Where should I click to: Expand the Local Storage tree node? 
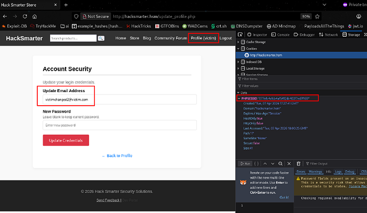coord(238,69)
